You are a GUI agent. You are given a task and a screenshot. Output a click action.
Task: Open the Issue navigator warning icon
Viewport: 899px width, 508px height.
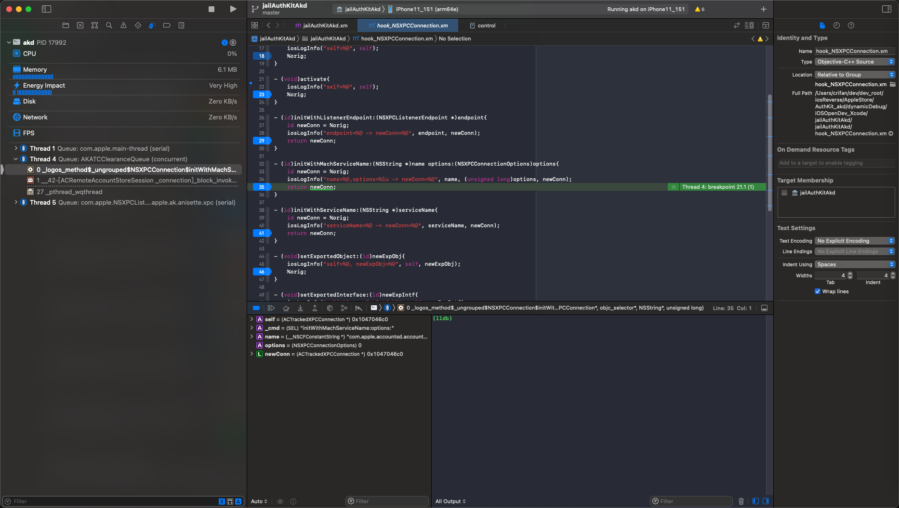click(x=123, y=26)
